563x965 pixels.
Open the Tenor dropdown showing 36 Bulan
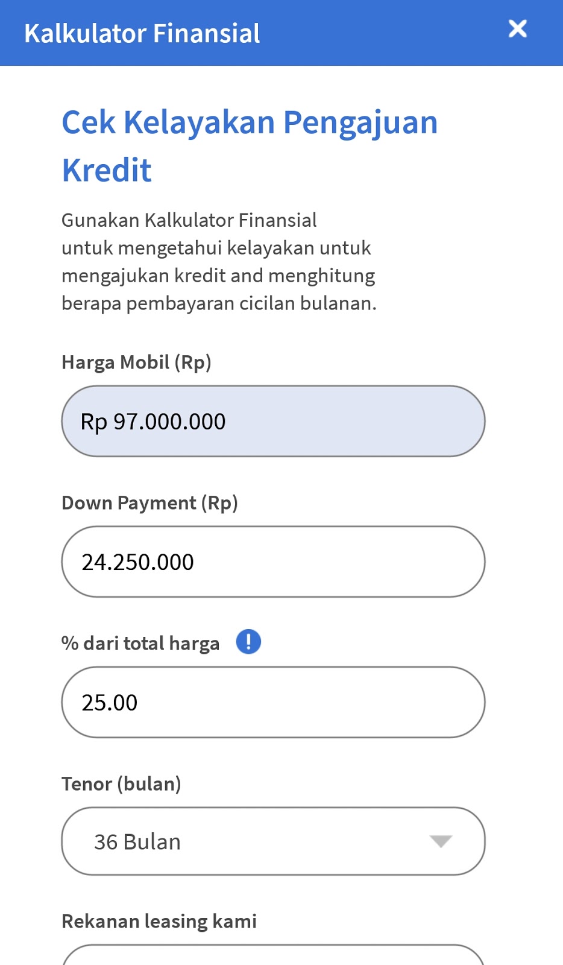(x=272, y=841)
